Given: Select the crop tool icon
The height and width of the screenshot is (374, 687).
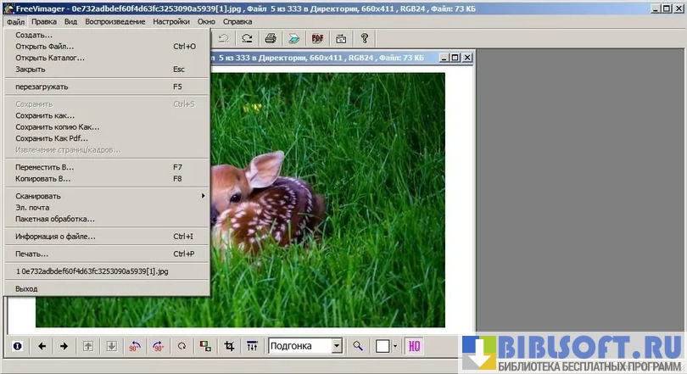Looking at the screenshot, I should [229, 346].
